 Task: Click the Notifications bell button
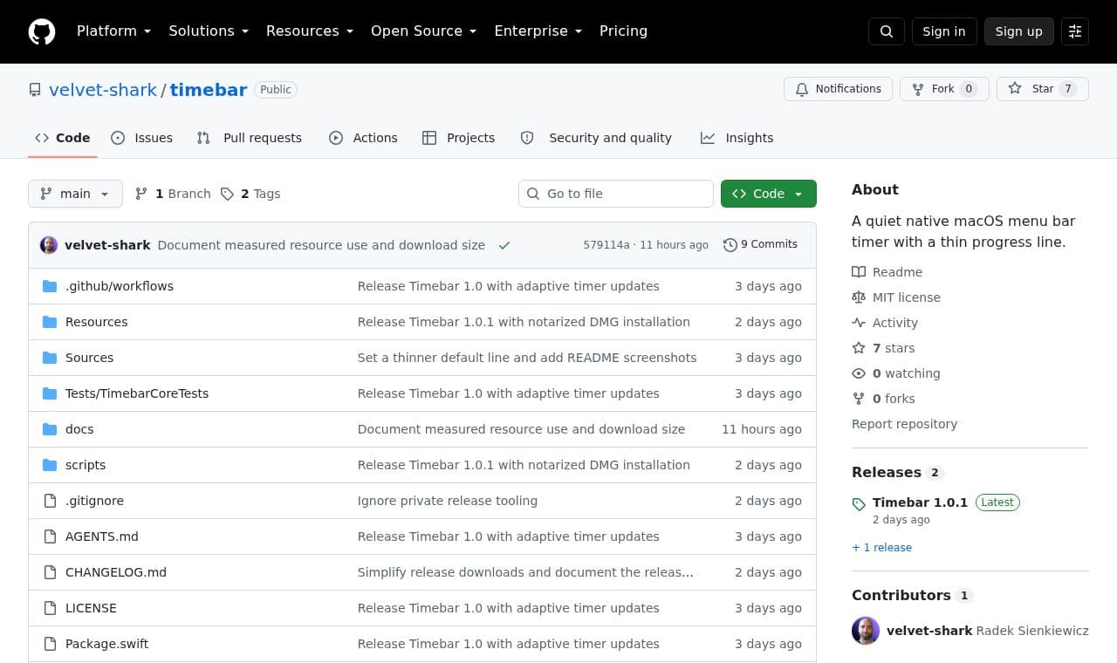(839, 89)
